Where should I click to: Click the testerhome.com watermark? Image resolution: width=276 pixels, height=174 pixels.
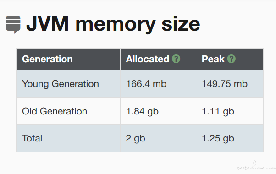click(x=256, y=166)
